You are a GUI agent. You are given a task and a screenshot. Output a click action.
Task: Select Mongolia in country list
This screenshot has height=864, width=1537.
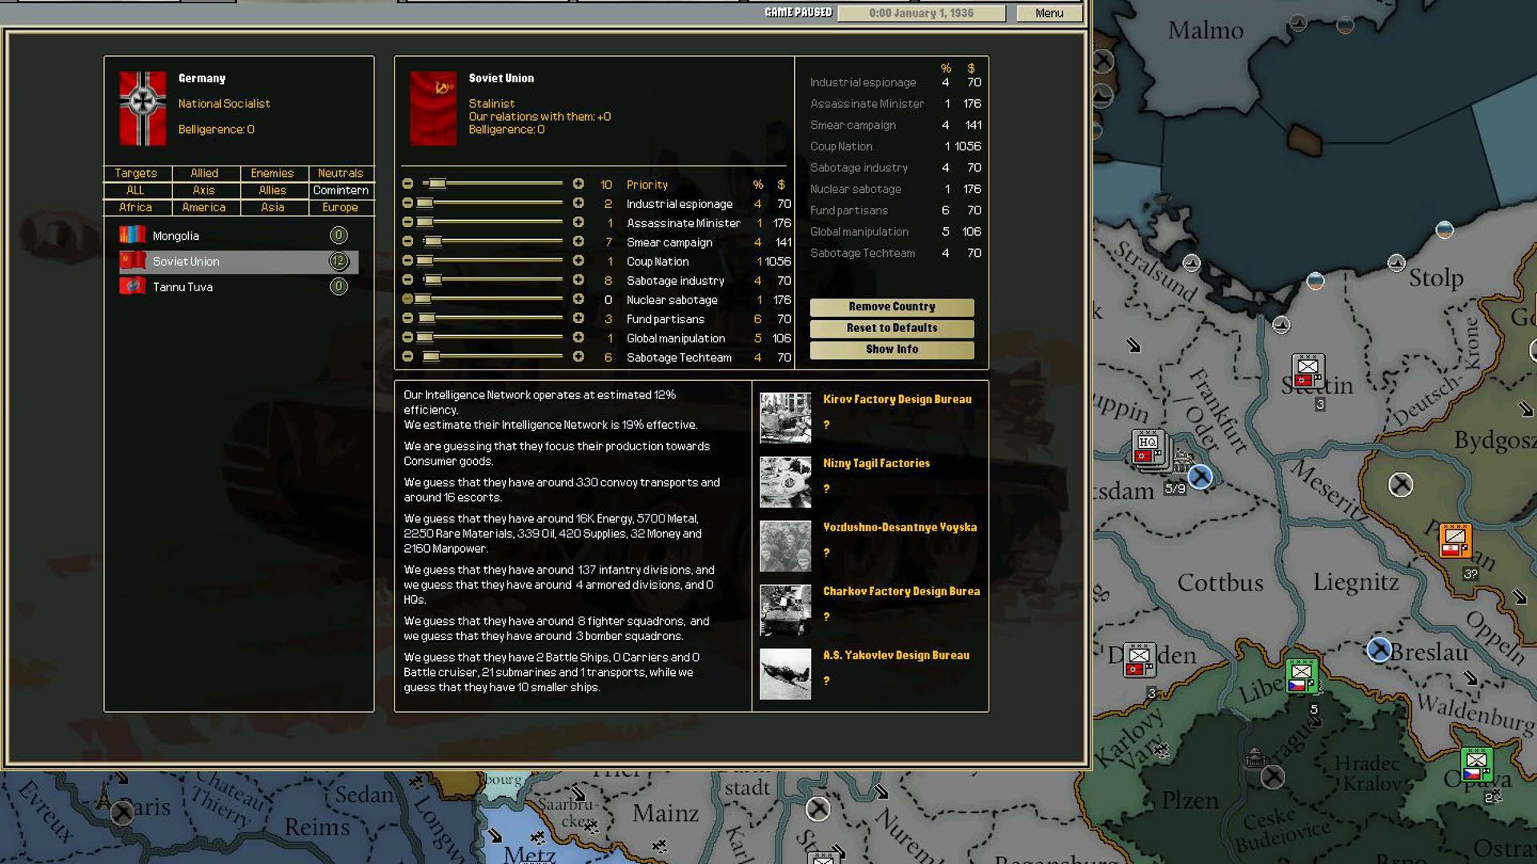pyautogui.click(x=239, y=236)
